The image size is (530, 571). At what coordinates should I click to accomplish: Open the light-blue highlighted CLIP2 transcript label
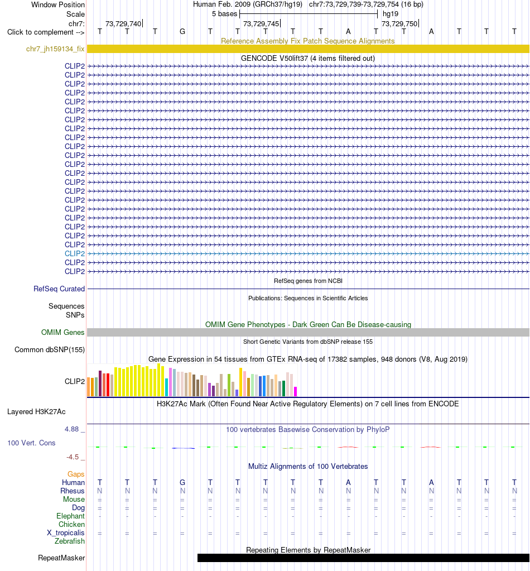pos(75,253)
